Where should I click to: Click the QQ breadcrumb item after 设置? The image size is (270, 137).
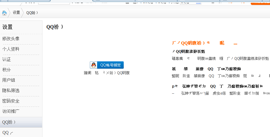coord(32,13)
